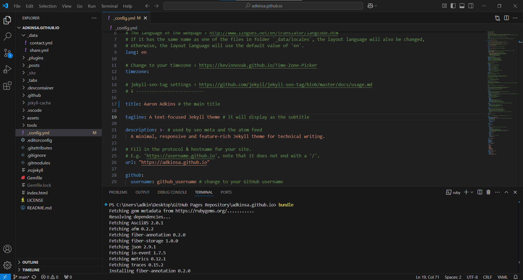This screenshot has width=523, height=280.
Task: Change line endings via CRLF
Action: (487, 277)
